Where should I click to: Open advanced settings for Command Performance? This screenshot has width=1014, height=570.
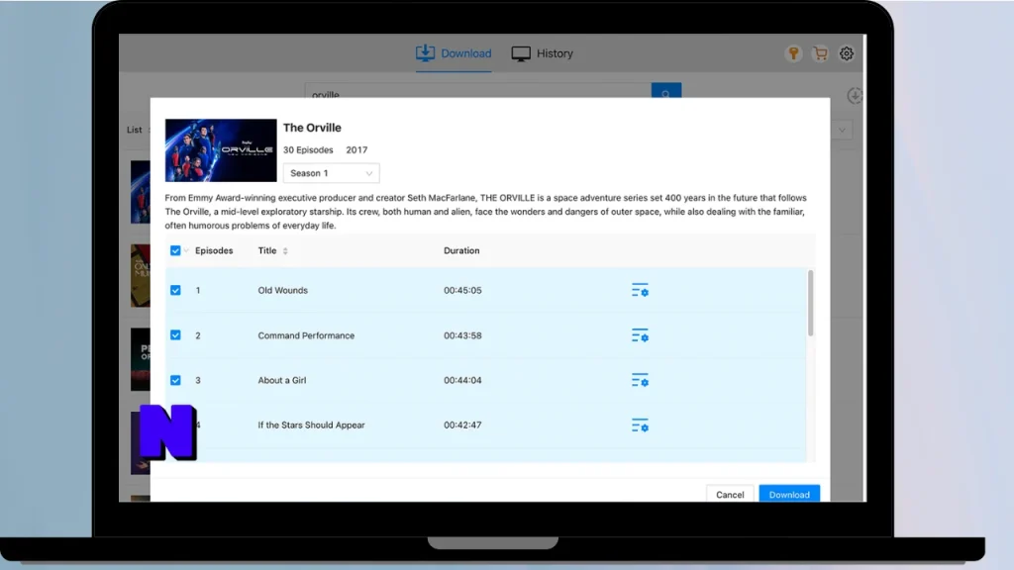point(640,335)
